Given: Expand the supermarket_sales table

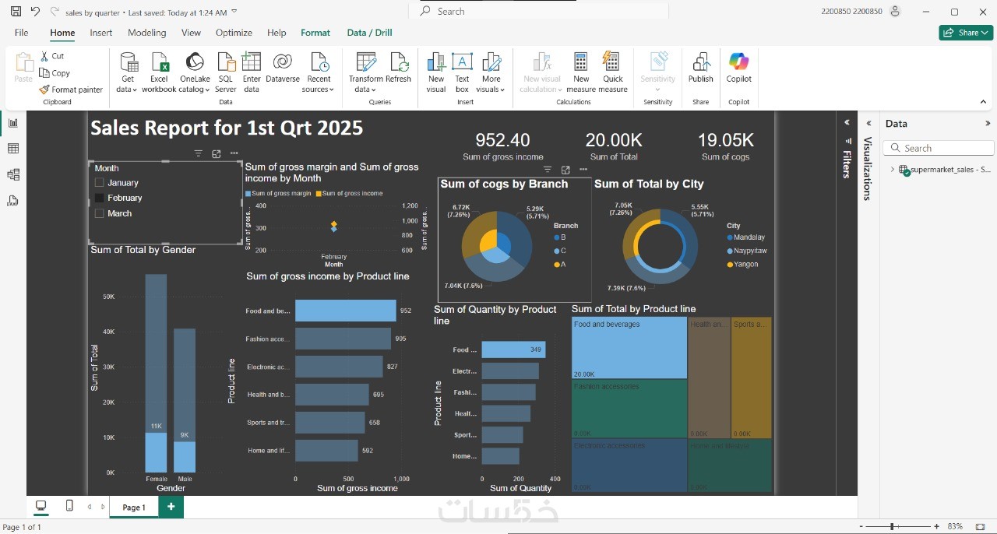Looking at the screenshot, I should tap(893, 170).
